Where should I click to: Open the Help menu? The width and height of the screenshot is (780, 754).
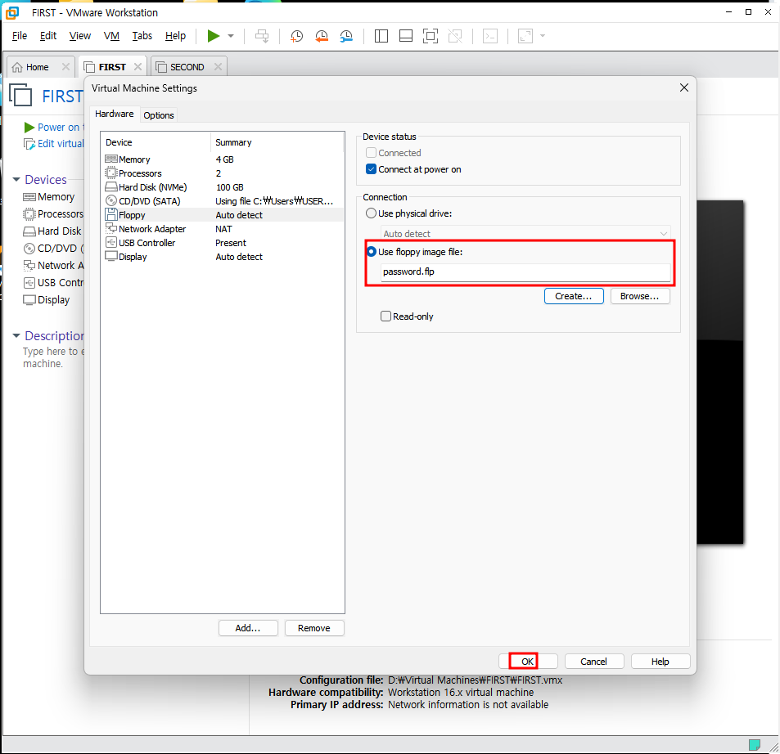(x=176, y=36)
